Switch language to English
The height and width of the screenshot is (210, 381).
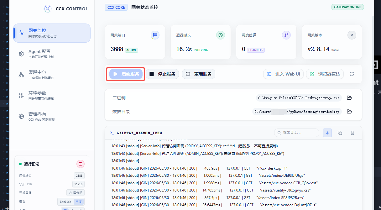pos(65,202)
